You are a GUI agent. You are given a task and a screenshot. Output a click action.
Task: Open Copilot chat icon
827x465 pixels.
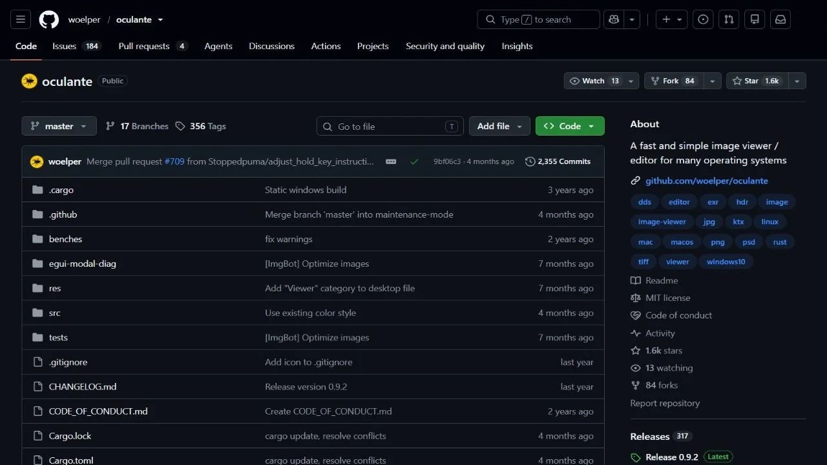pos(614,19)
